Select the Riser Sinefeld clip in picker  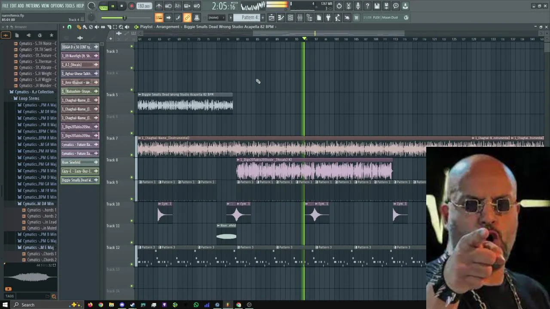click(x=80, y=162)
